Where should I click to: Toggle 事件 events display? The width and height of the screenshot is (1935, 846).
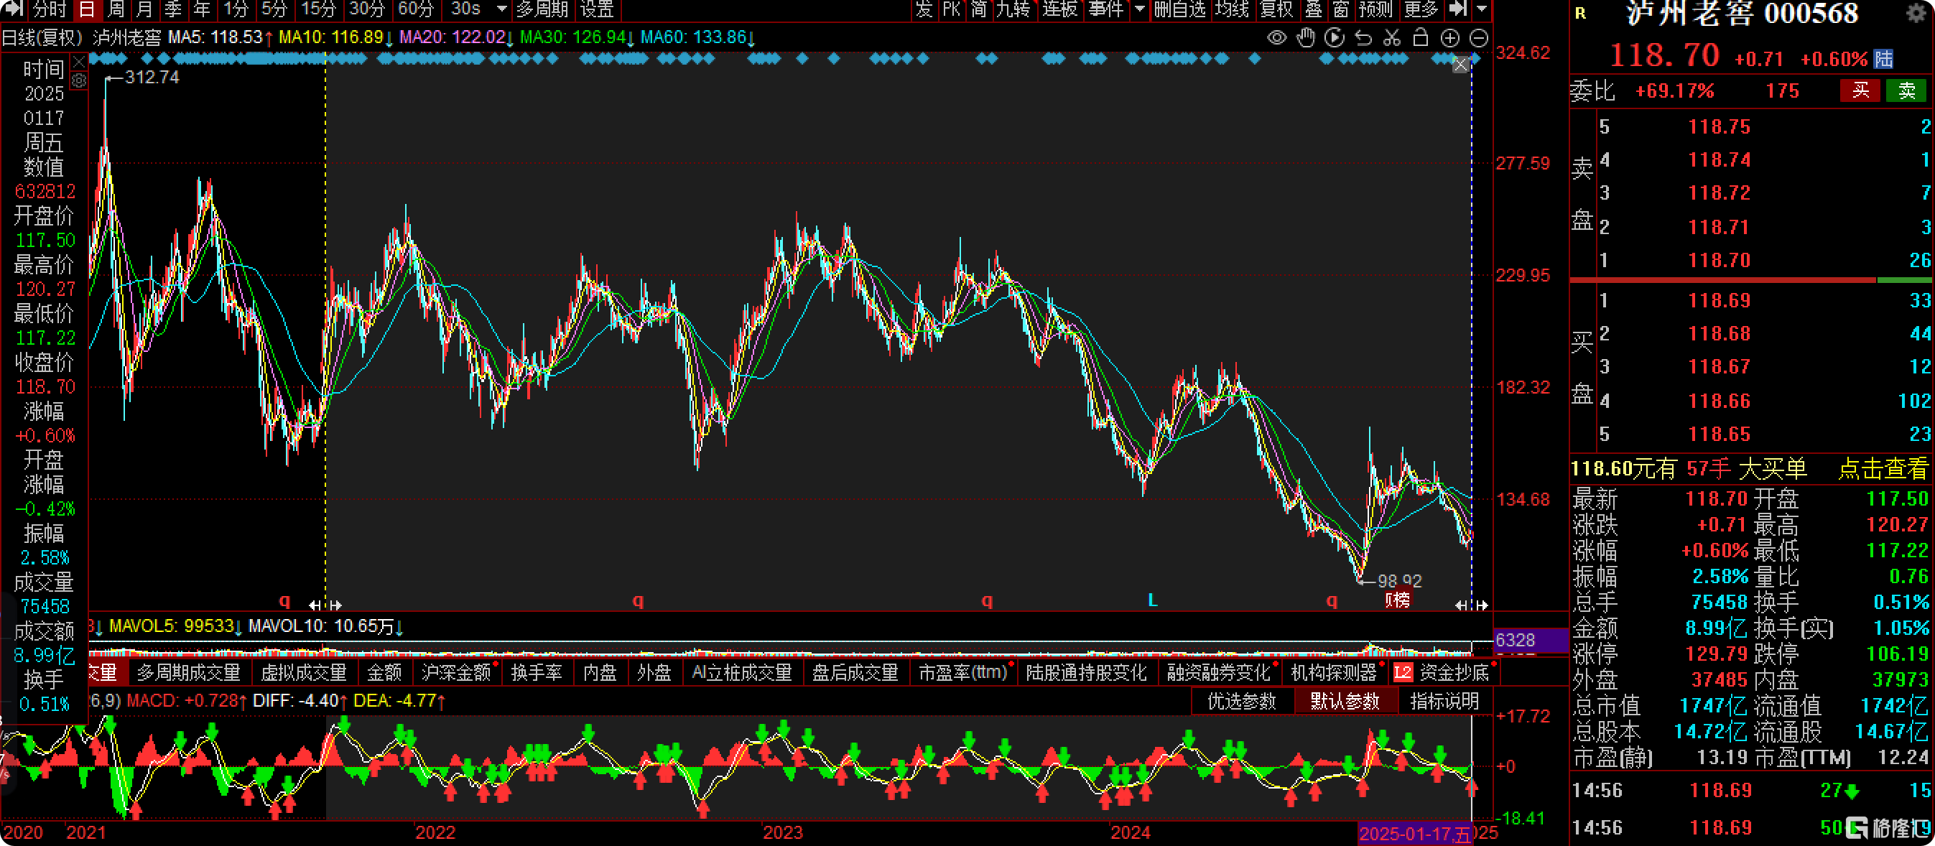coord(1106,9)
